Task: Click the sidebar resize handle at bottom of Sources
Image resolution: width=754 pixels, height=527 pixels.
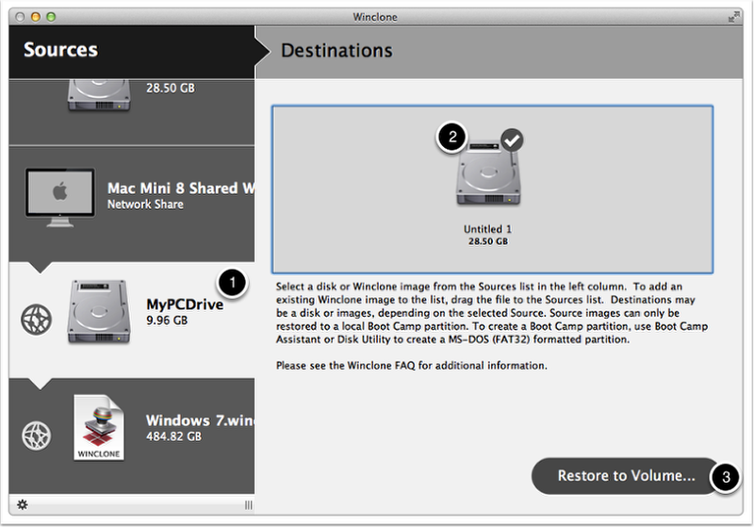Action: click(248, 505)
